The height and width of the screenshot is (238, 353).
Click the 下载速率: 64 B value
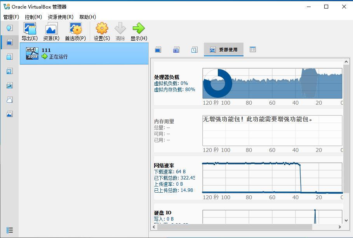[170, 172]
